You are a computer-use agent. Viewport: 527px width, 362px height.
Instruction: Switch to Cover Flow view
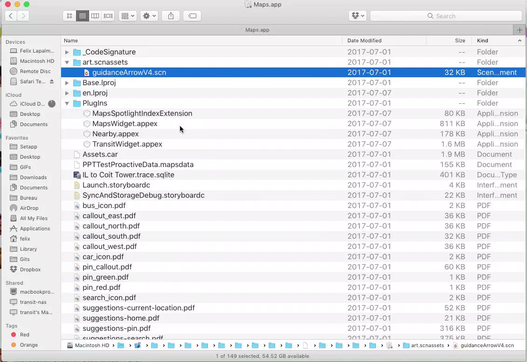point(108,16)
